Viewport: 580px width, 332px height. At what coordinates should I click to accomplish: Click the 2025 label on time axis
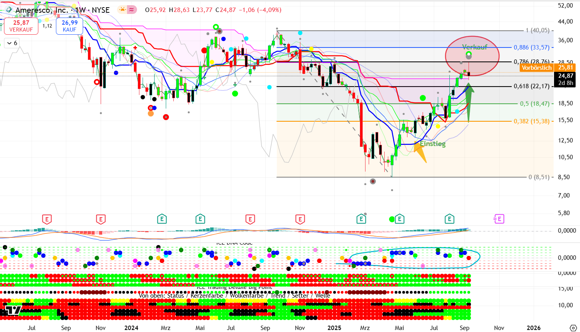pyautogui.click(x=334, y=328)
